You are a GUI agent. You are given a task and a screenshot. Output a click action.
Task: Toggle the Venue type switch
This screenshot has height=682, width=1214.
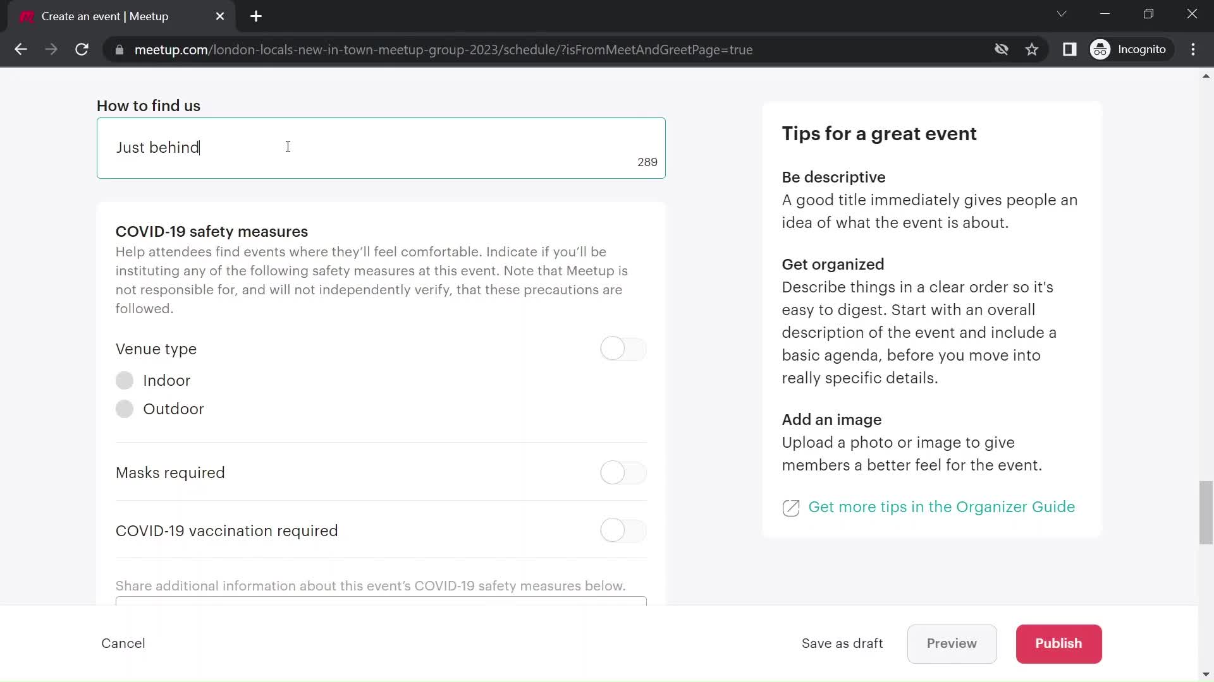[x=623, y=348]
